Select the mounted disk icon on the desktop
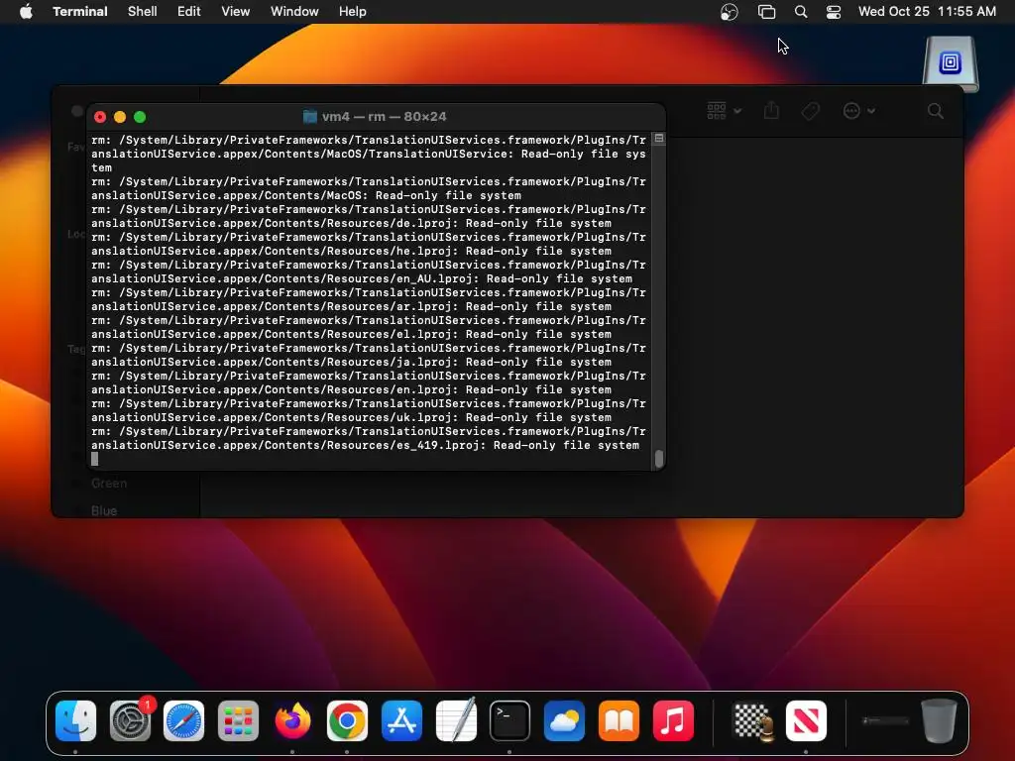 [951, 63]
